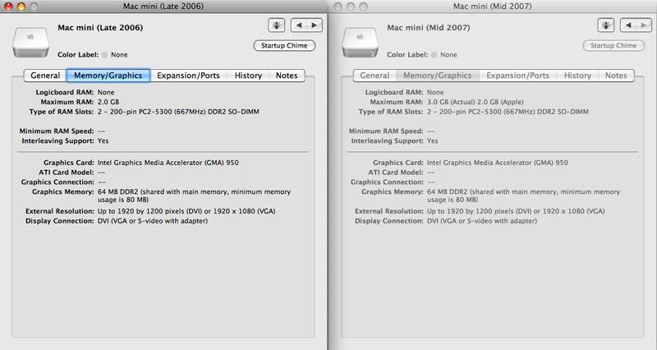Open the General tab in Mid 2007 window
The image size is (657, 350).
pos(374,76)
